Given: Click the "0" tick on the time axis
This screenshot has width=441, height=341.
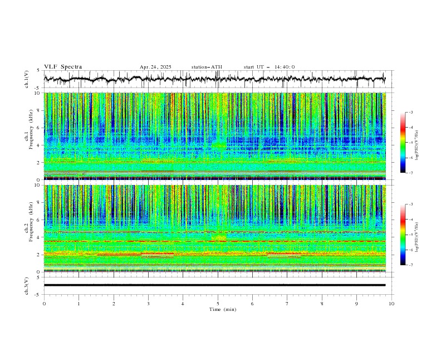Looking at the screenshot, I should [44, 304].
